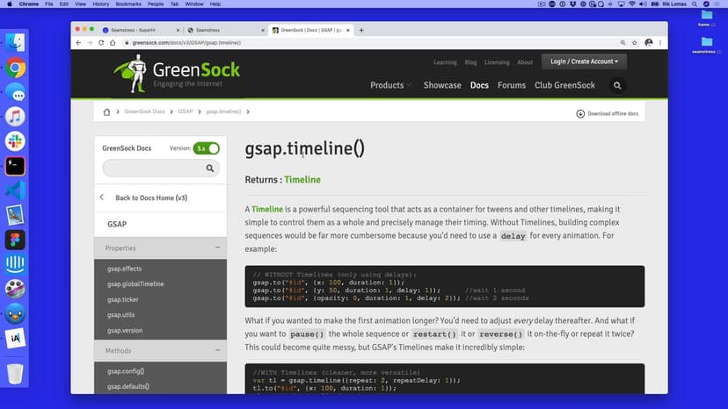Open the Bookmarks menu in the menu bar
The image size is (728, 409).
[x=130, y=4]
